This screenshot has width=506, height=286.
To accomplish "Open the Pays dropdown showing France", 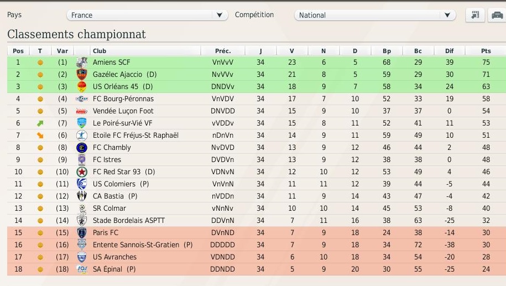I will [x=147, y=15].
